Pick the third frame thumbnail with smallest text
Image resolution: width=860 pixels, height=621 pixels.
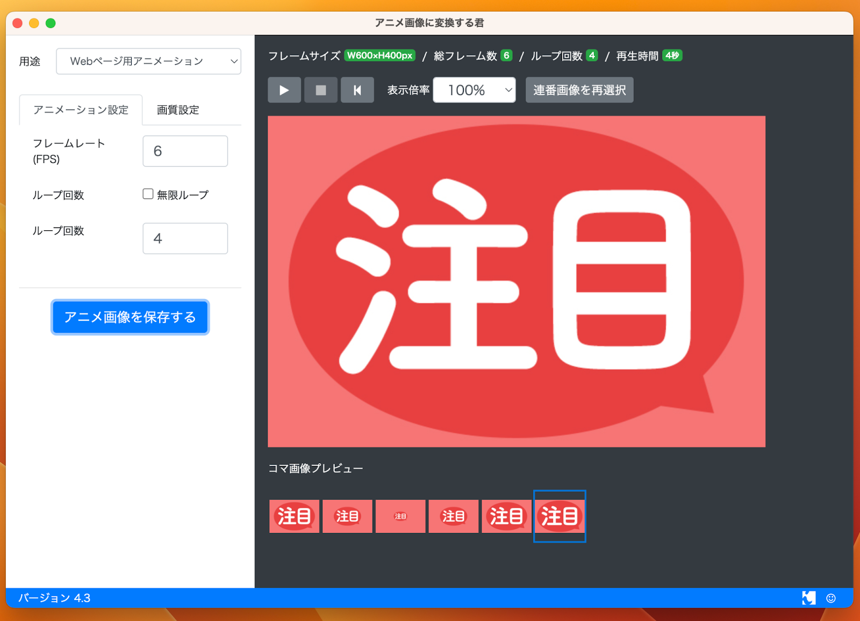400,516
